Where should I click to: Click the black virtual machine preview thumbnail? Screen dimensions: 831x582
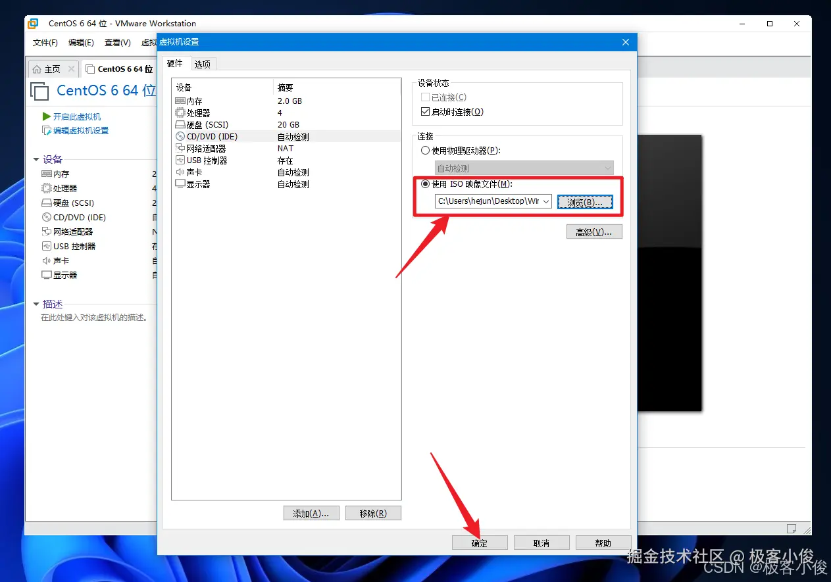(671, 273)
